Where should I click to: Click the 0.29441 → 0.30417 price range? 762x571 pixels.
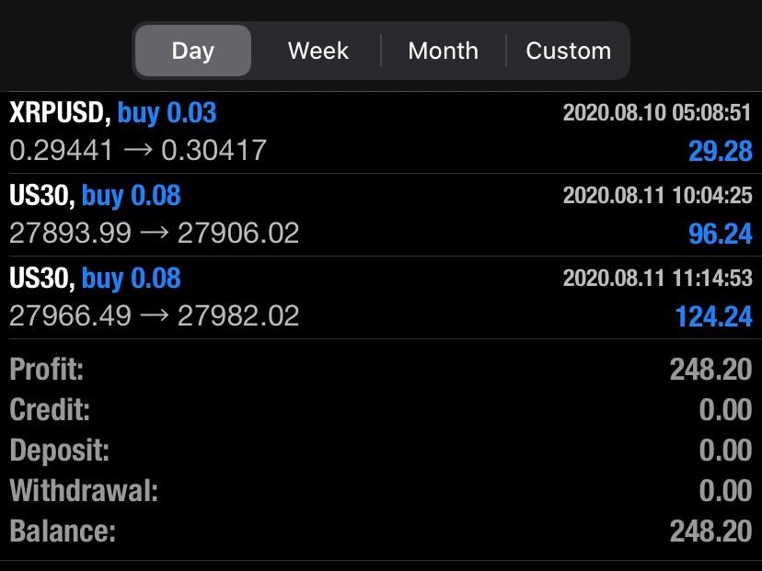coord(138,150)
